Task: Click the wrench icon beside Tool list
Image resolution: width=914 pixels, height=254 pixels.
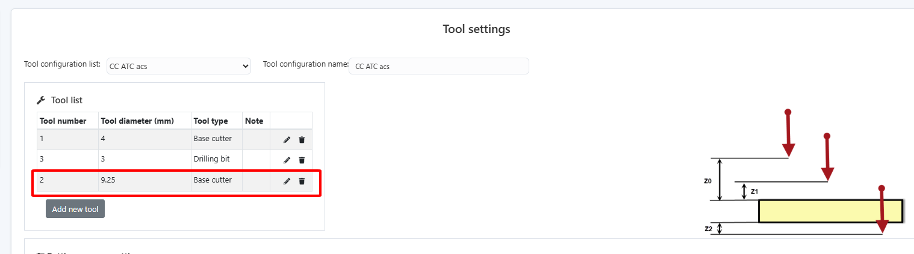Action: coord(41,100)
